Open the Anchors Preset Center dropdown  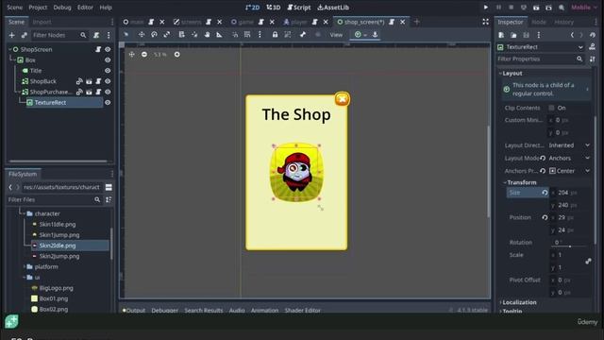[569, 171]
